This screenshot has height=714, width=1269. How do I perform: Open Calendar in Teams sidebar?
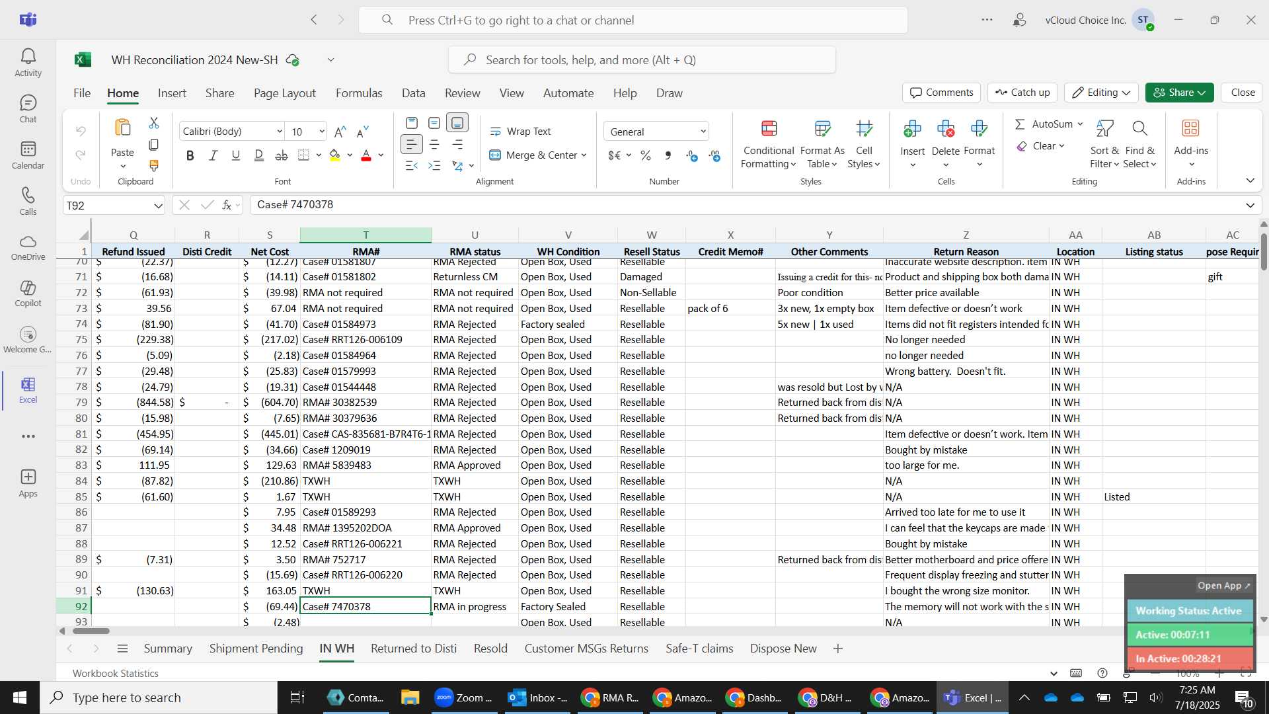pyautogui.click(x=28, y=155)
